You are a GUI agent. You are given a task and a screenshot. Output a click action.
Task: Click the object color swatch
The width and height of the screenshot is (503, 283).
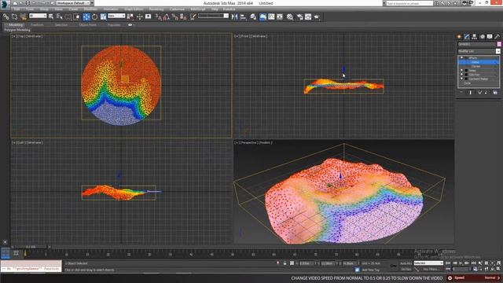tap(499, 44)
